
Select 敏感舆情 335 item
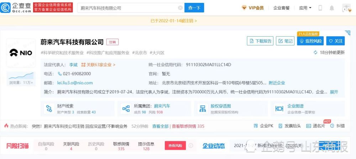(121, 146)
